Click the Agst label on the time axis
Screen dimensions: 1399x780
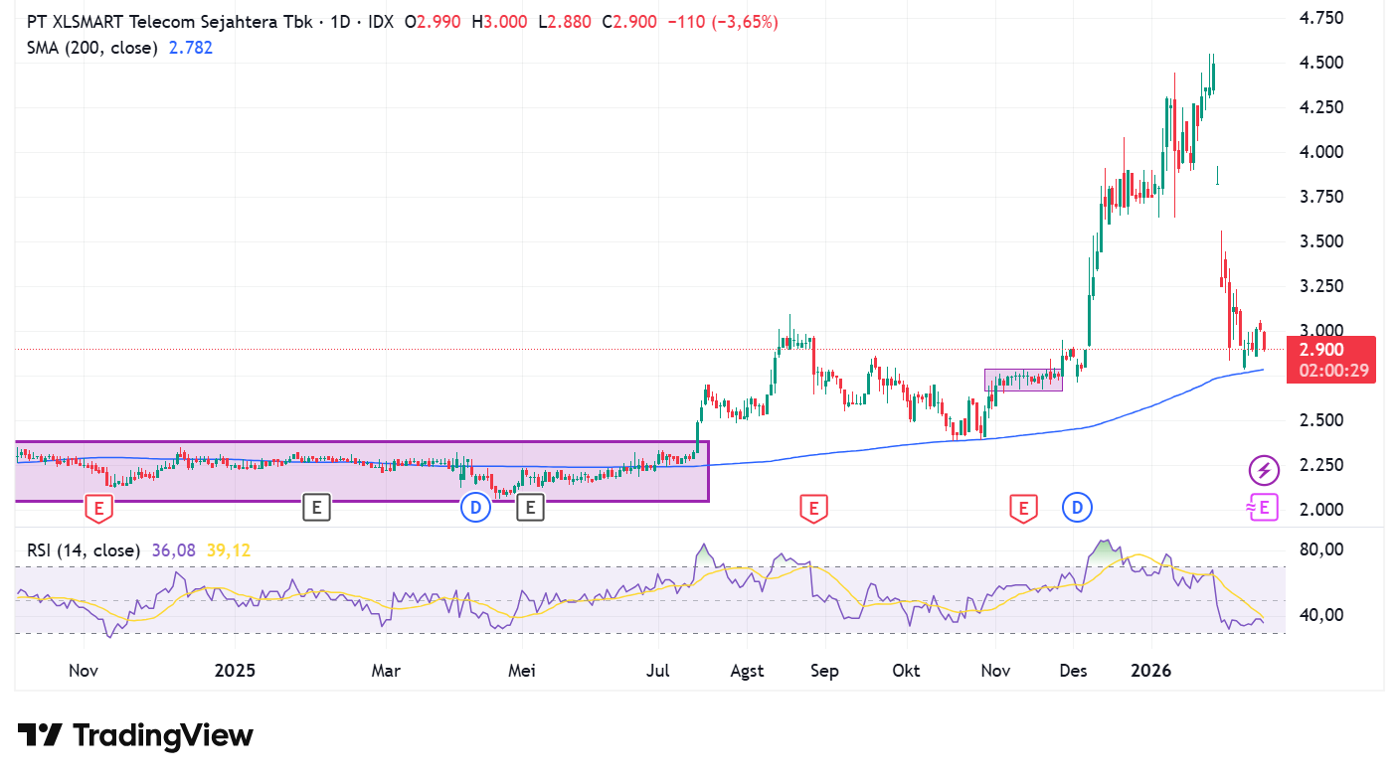tap(747, 671)
